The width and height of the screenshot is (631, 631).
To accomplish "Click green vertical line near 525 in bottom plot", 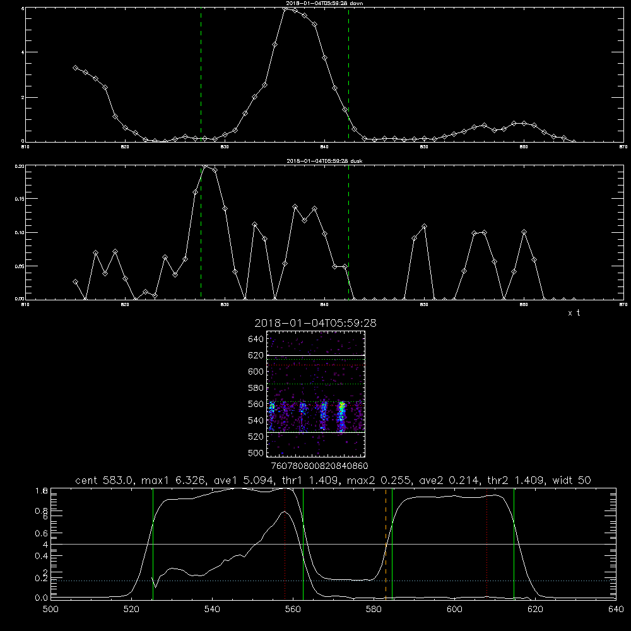I will point(153,544).
